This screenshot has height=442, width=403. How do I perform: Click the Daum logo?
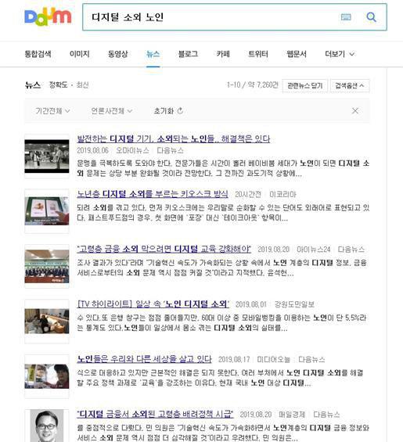pyautogui.click(x=48, y=17)
